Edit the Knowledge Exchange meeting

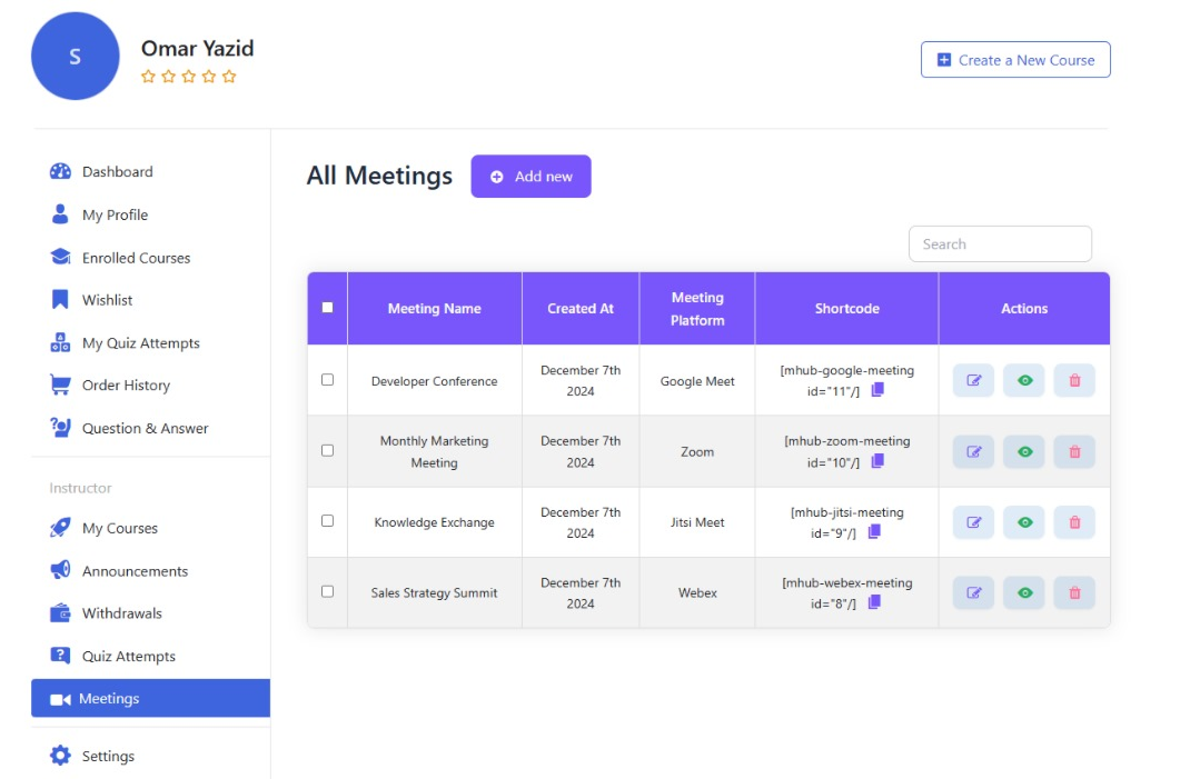pos(973,522)
